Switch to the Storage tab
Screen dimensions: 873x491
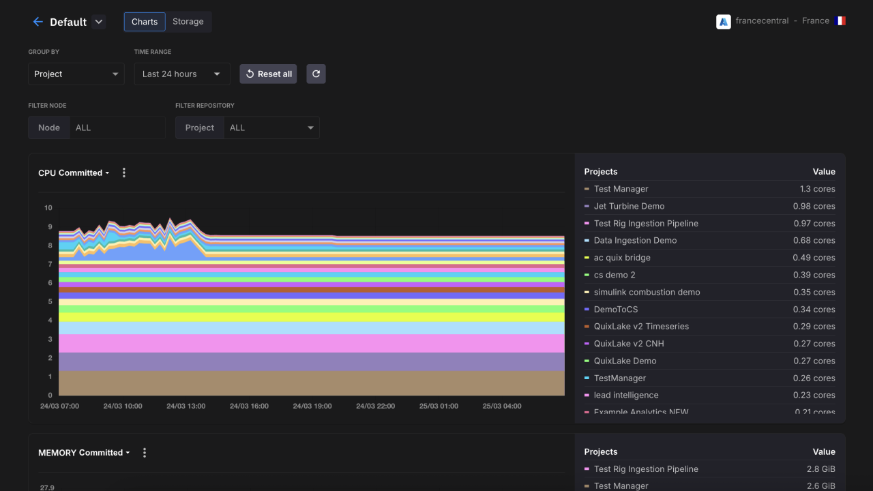click(188, 22)
